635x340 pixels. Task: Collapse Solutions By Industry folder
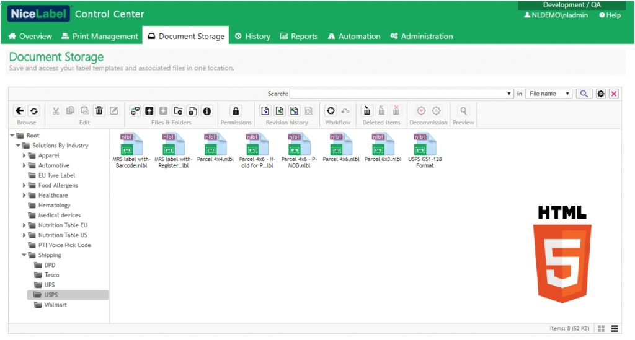[x=18, y=146]
